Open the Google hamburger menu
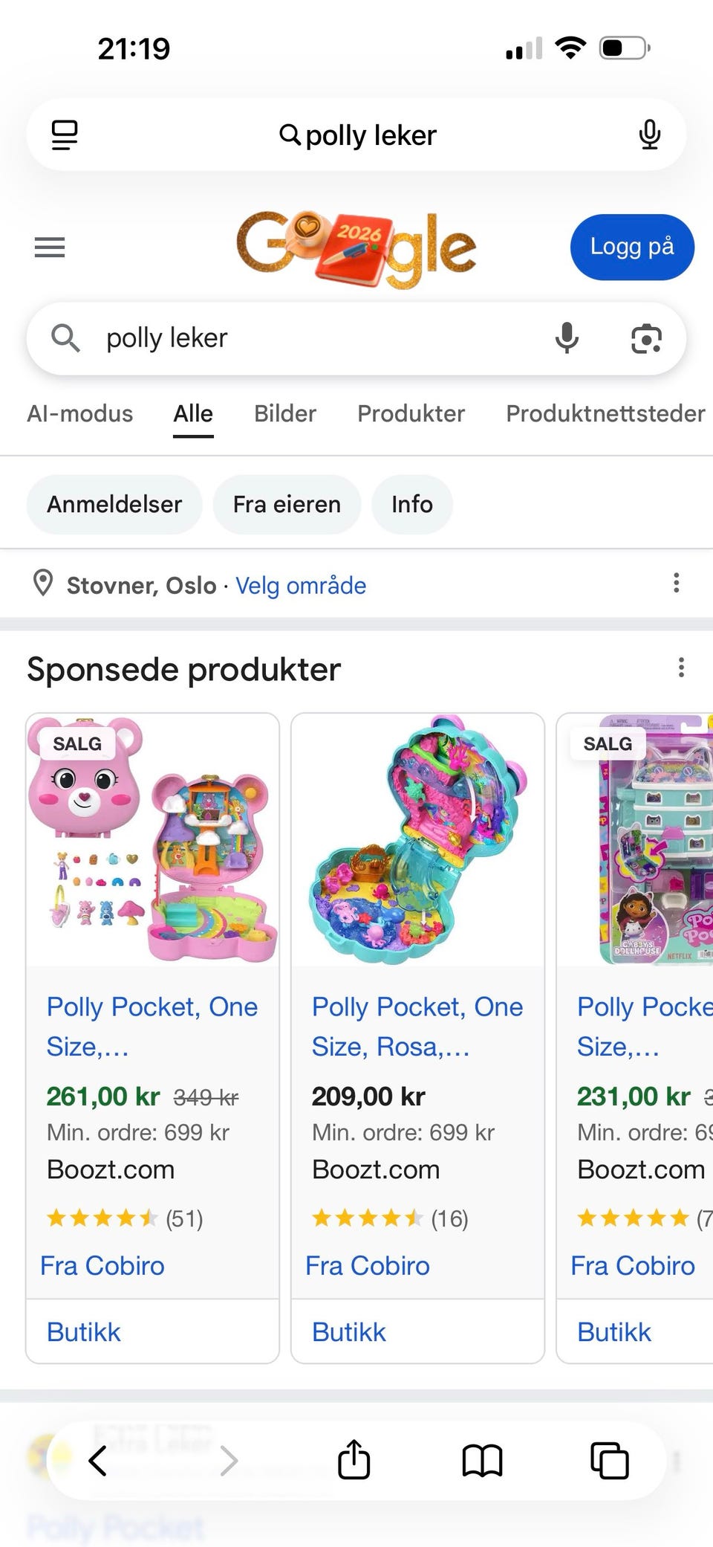This screenshot has height=1547, width=713. point(50,247)
